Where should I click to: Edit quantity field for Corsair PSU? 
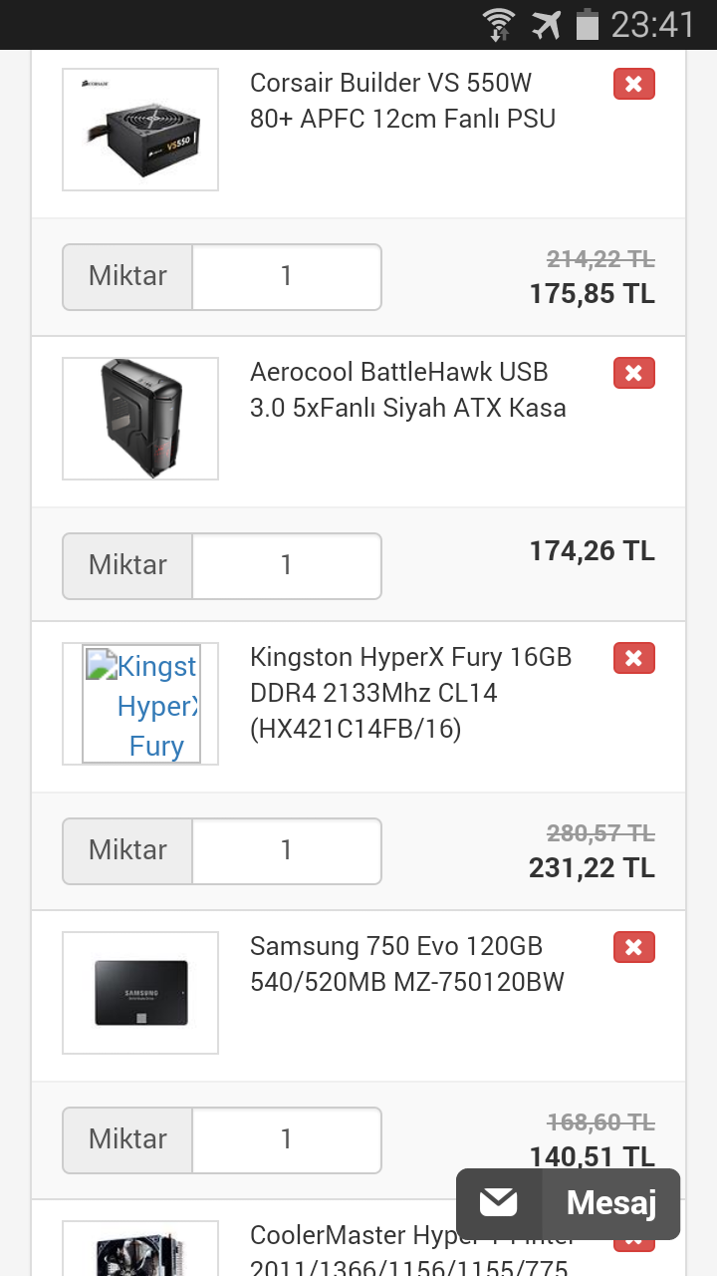click(x=287, y=276)
